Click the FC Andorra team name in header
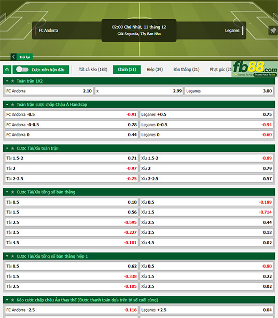Screen dimensions: 278x318 pyautogui.click(x=48, y=31)
